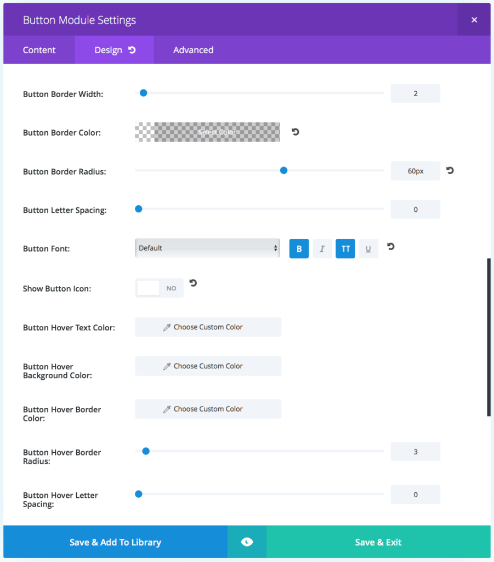The image size is (494, 562).
Task: Open the Advanced tab
Action: coord(193,49)
